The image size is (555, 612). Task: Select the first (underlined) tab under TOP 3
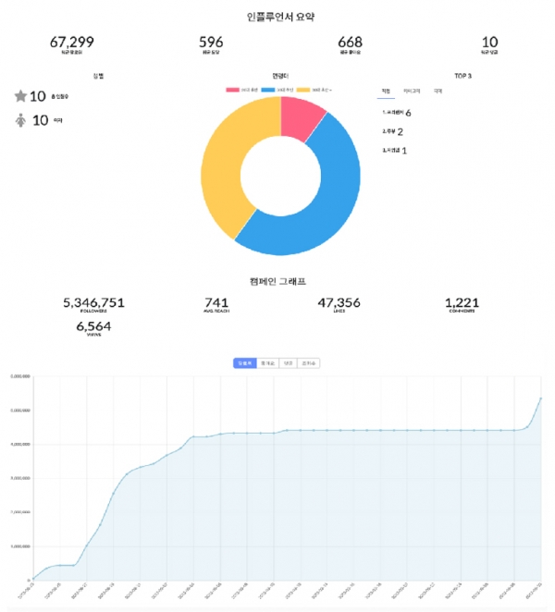(x=386, y=92)
